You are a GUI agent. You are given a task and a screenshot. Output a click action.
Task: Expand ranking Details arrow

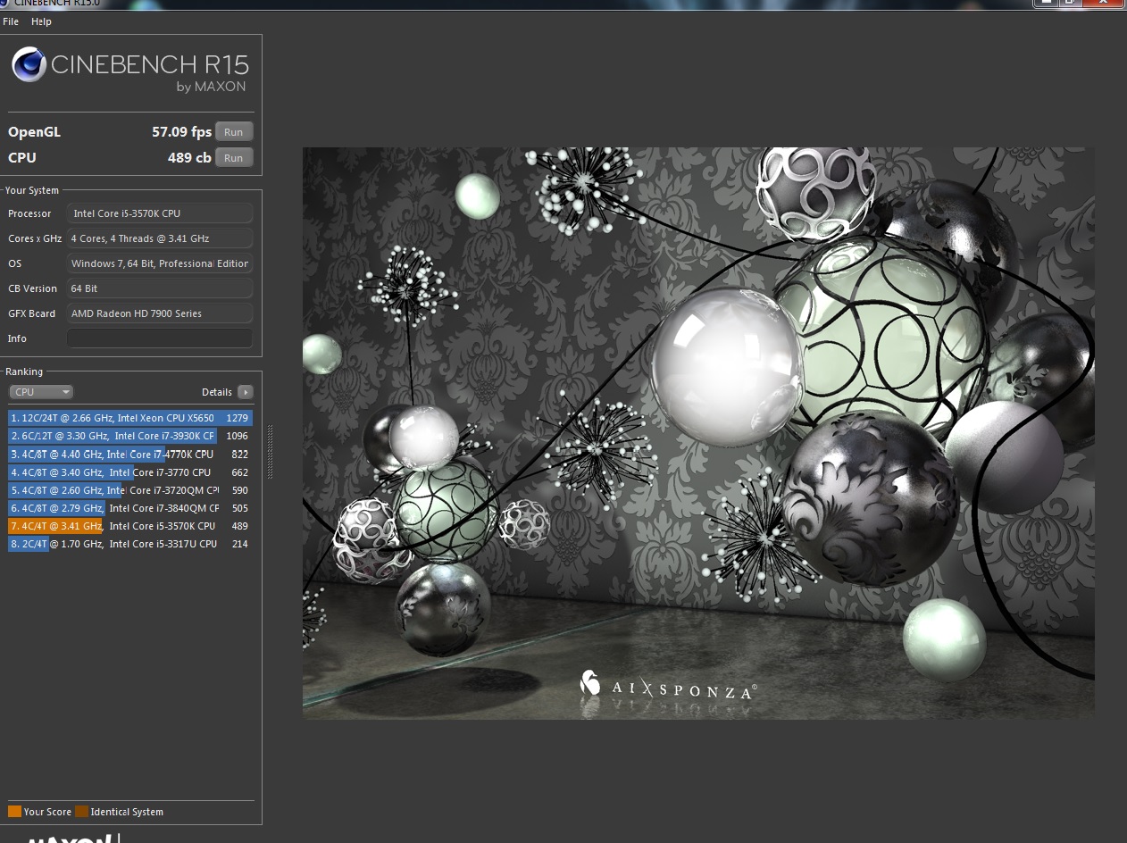[245, 392]
